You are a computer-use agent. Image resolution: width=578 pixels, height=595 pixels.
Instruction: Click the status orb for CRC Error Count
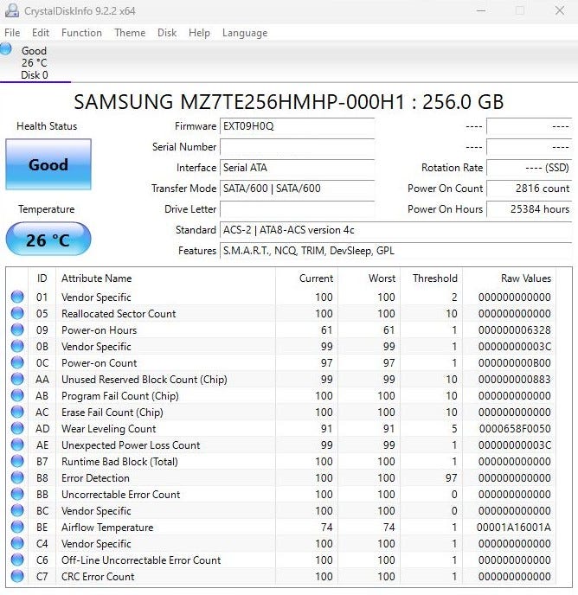(x=17, y=577)
